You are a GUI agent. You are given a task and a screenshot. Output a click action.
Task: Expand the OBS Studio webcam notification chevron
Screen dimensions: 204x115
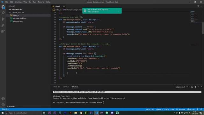118,11
